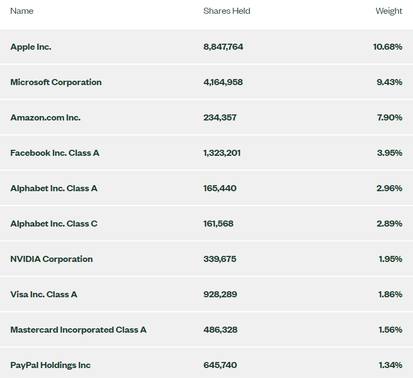Click shares value 4,164,958
The image size is (413, 378).
coord(223,82)
